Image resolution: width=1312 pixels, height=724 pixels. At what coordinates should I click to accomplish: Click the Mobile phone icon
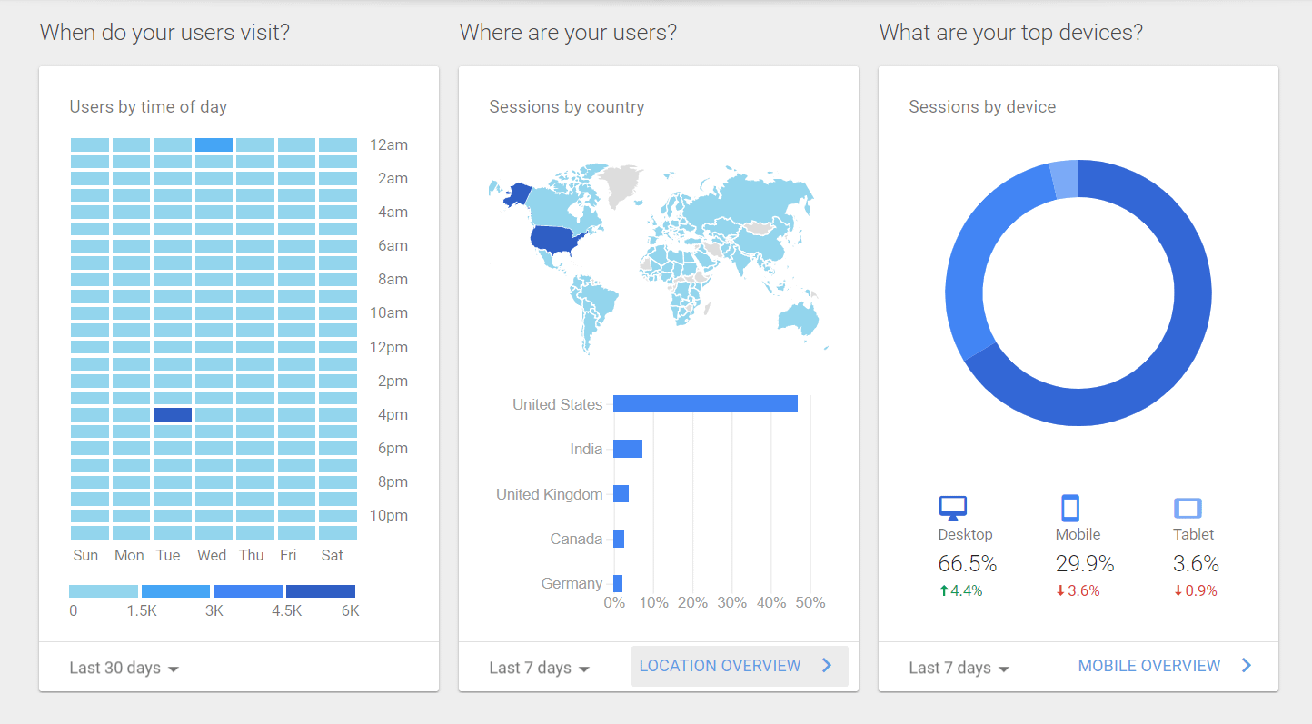[x=1069, y=507]
